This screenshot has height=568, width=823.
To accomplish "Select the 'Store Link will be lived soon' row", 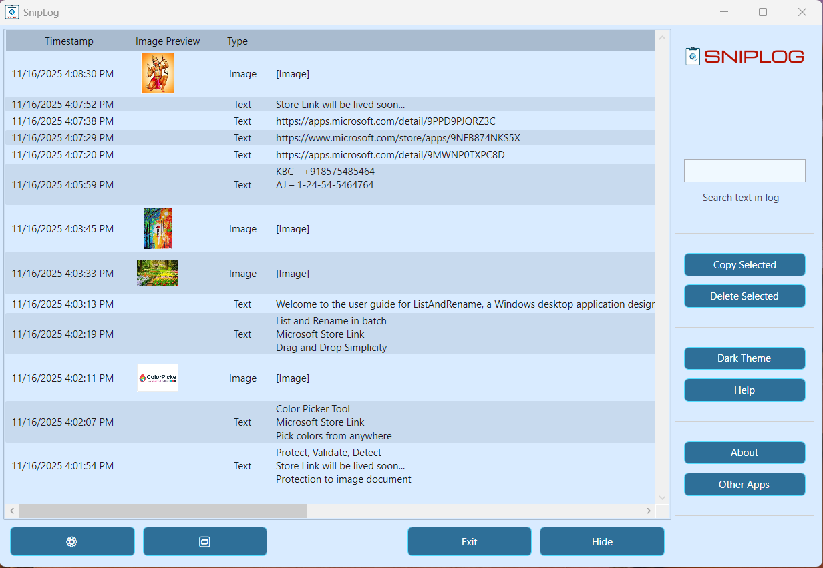I will coord(341,104).
